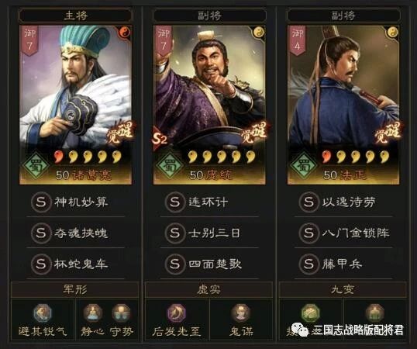The width and height of the screenshot is (417, 349).
Task: Open the 神机妙算 skill entry
Action: (x=75, y=202)
